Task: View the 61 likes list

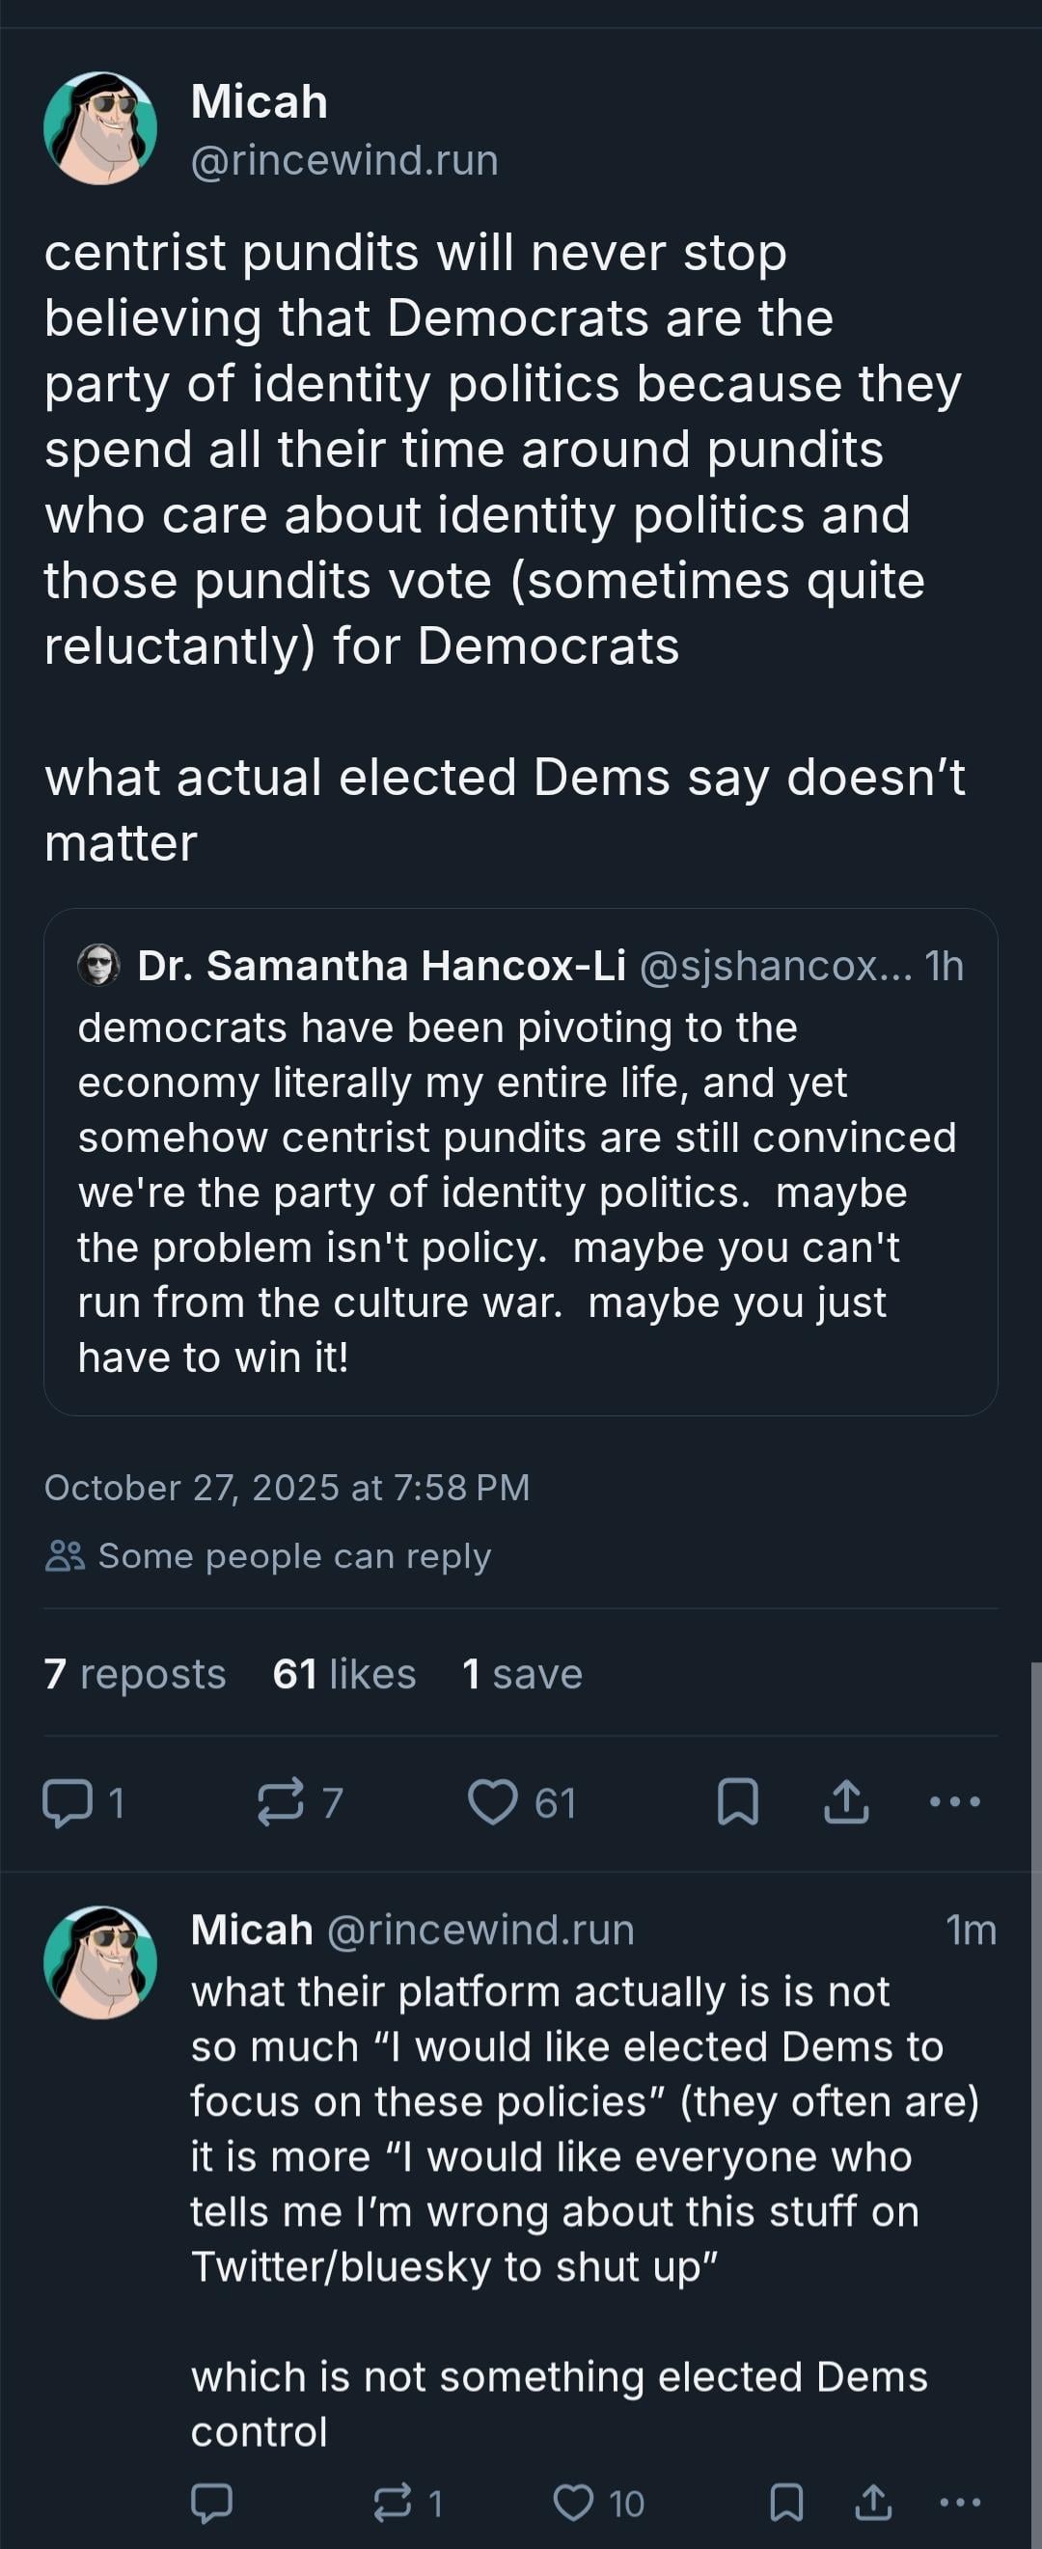Action: pyautogui.click(x=343, y=1674)
